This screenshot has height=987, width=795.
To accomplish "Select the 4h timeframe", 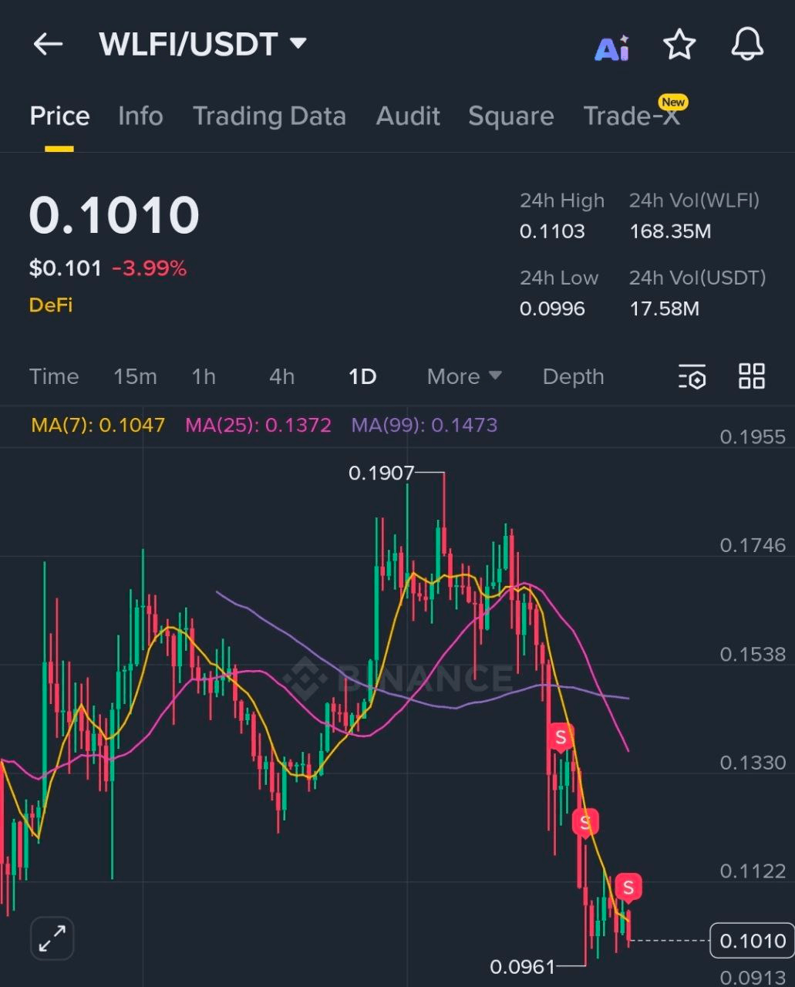I will click(281, 377).
